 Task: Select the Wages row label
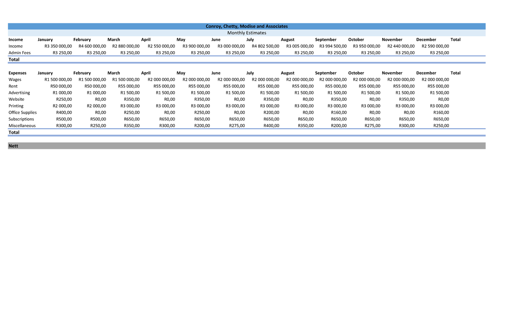[15, 80]
